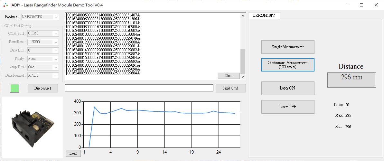Clear the serial log output
The width and height of the screenshot is (384, 161).
click(229, 76)
